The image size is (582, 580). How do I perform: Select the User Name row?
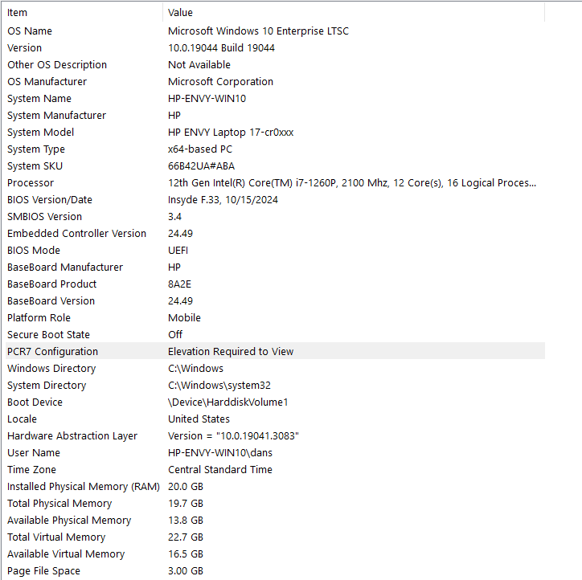(275, 453)
